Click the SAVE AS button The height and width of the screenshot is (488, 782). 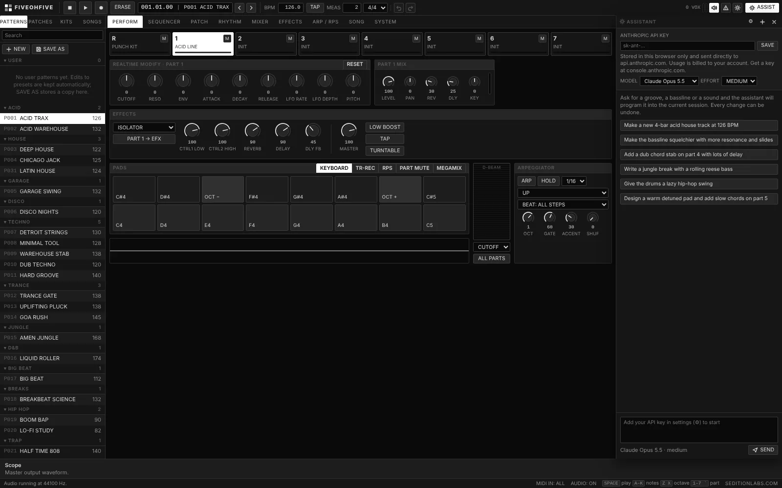pyautogui.click(x=50, y=49)
